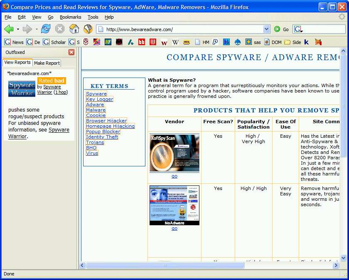This screenshot has height=280, width=349.
Task: Click the 1 hop link
Action: (61, 92)
